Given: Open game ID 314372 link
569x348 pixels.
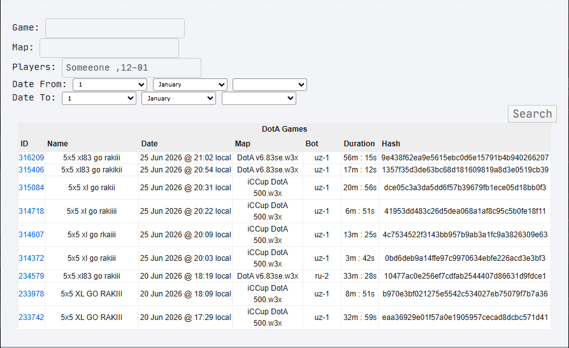Looking at the screenshot, I should 31,258.
